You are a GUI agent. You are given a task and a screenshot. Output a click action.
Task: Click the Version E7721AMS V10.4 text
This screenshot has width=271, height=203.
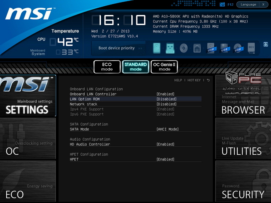click(115, 36)
